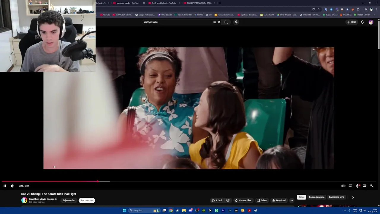Open more actions three-dot menu

tap(292, 200)
